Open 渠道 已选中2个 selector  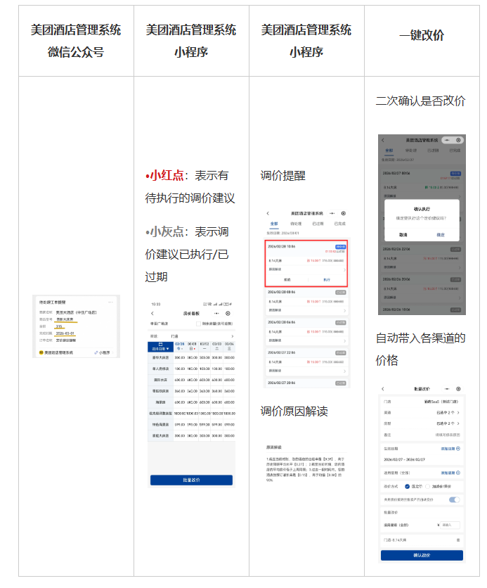pyautogui.click(x=422, y=412)
